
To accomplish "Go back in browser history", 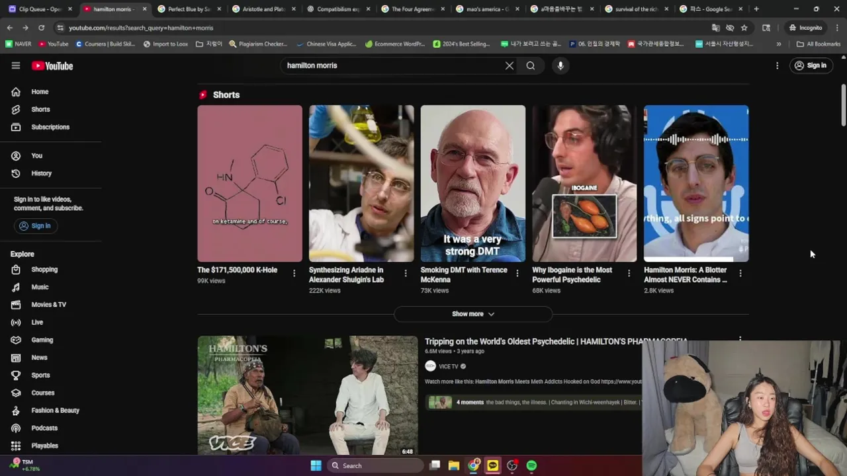I will [x=10, y=28].
